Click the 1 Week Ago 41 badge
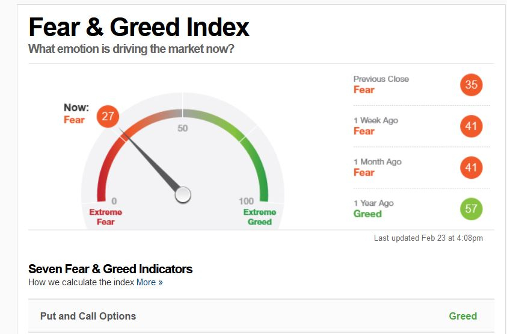 tap(471, 126)
